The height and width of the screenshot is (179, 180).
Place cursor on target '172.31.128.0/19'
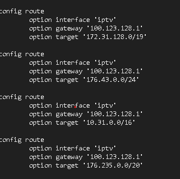coord(115,37)
